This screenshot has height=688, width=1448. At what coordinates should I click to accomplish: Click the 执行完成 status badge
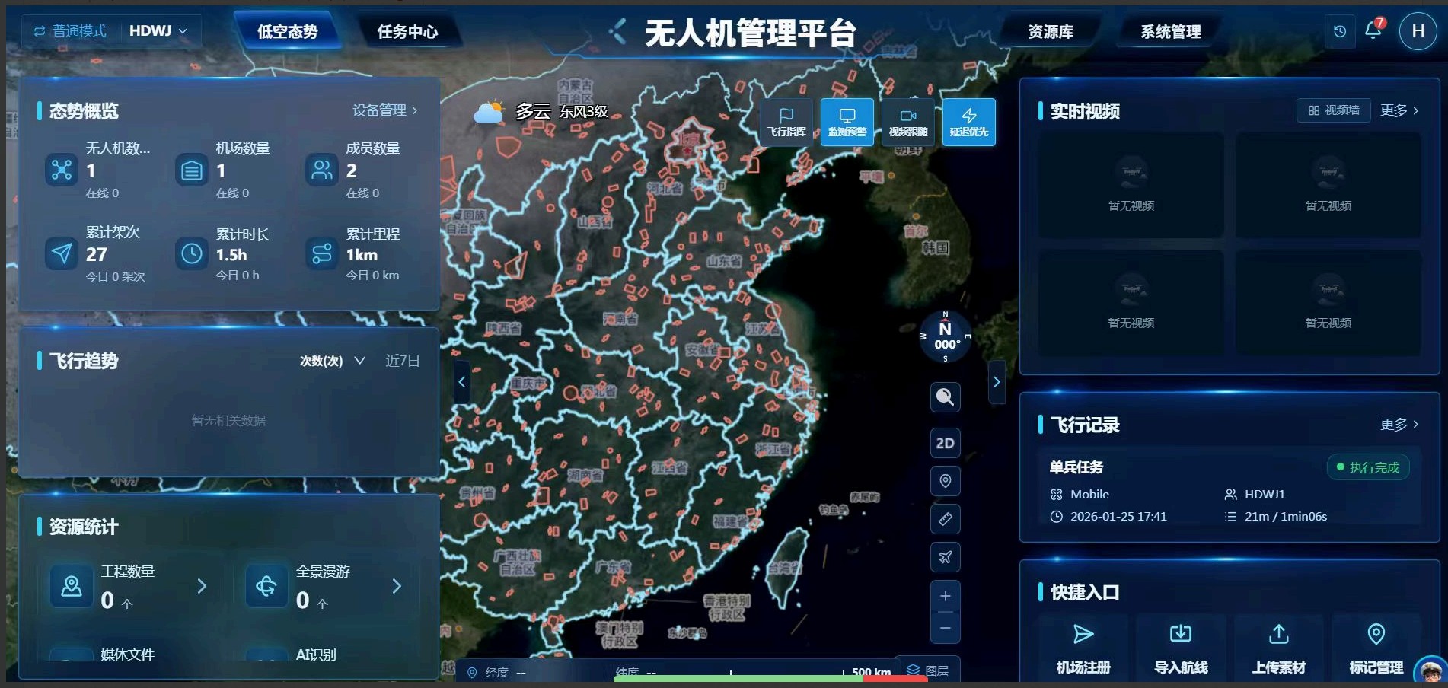pyautogui.click(x=1368, y=467)
